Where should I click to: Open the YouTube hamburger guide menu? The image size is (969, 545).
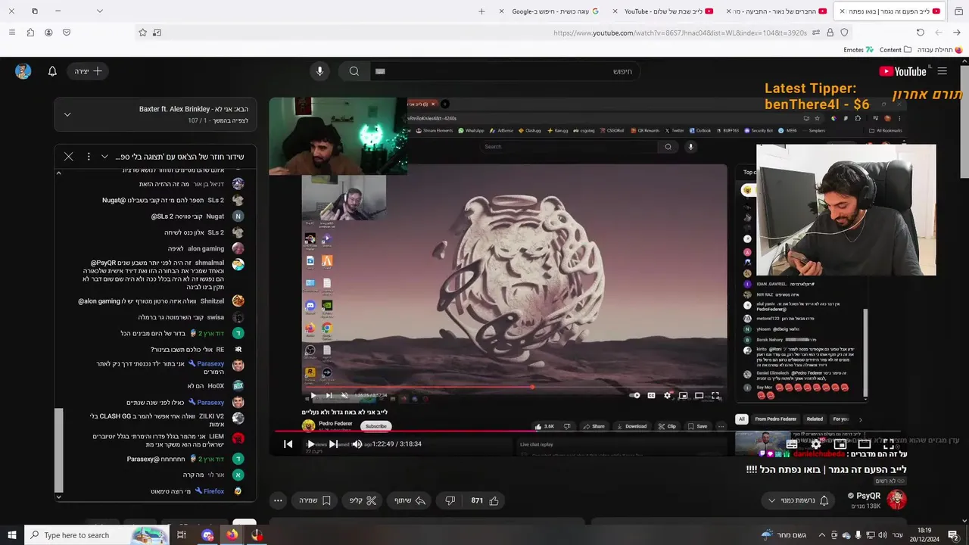click(x=942, y=71)
